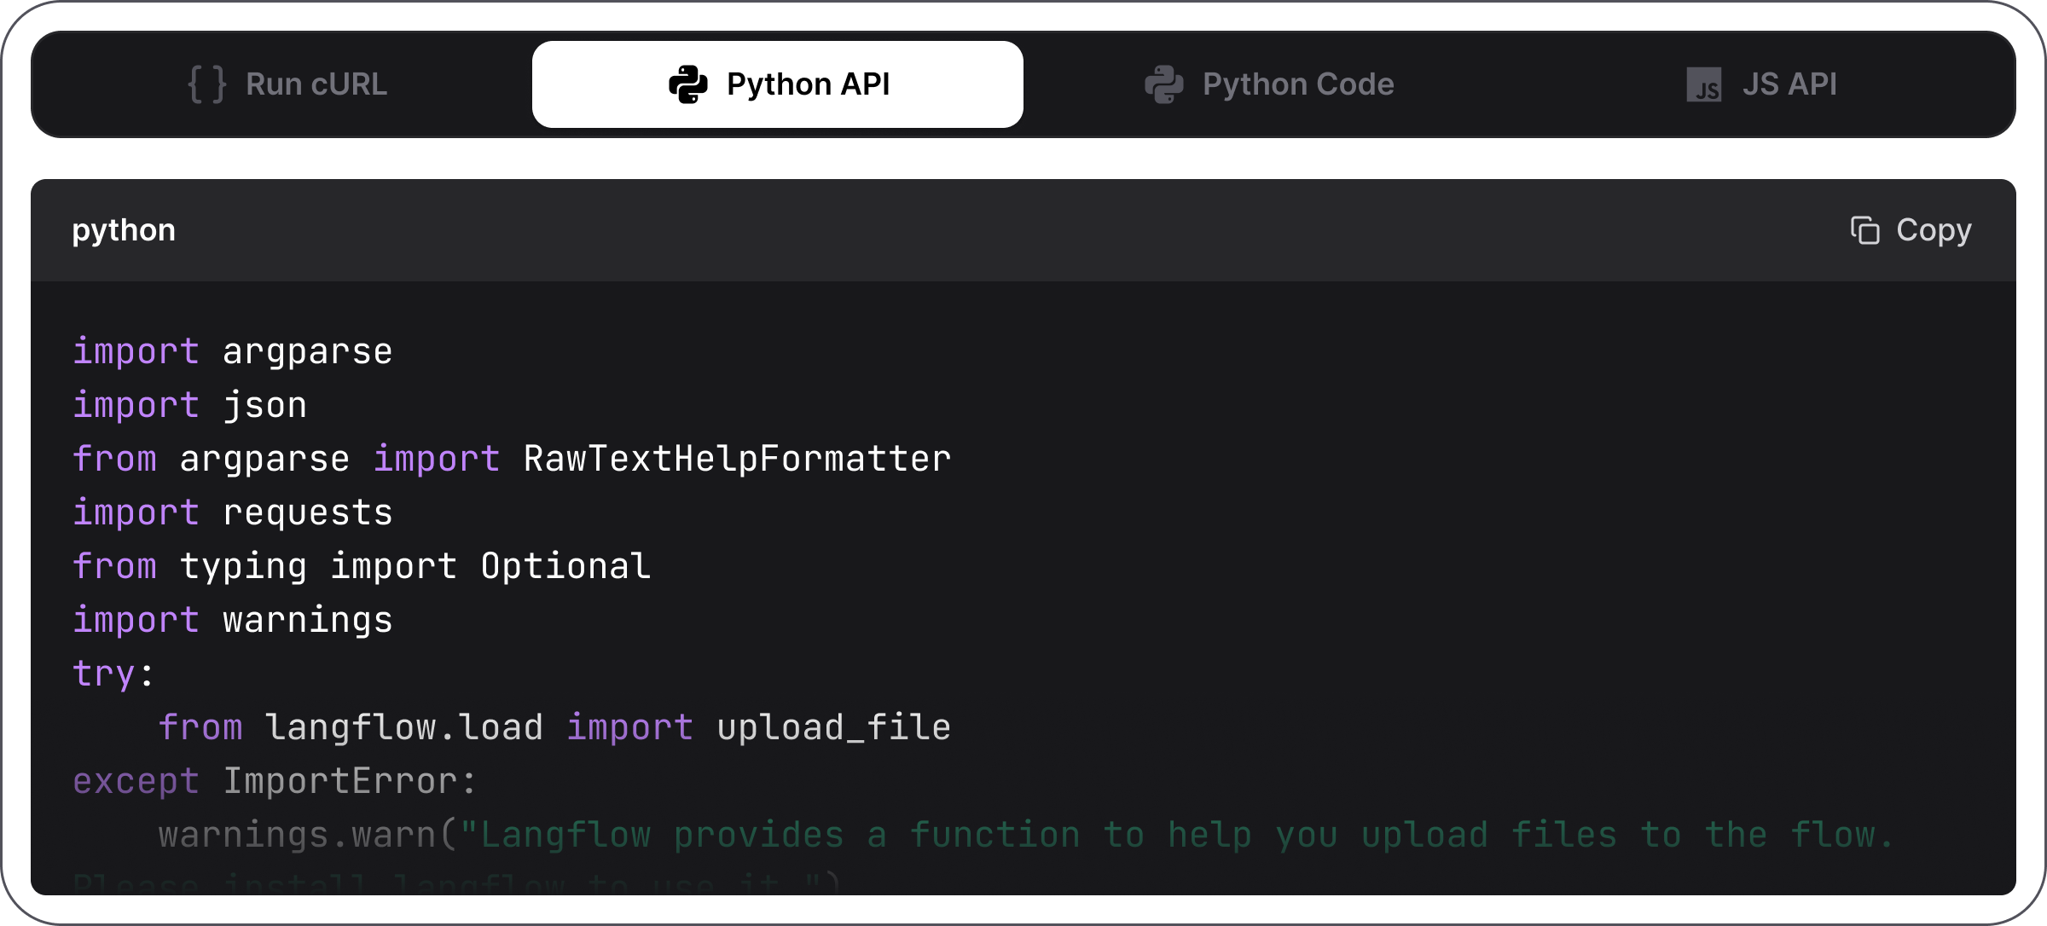Click the Python logo in Python API tab
2047x926 pixels.
pyautogui.click(x=688, y=84)
